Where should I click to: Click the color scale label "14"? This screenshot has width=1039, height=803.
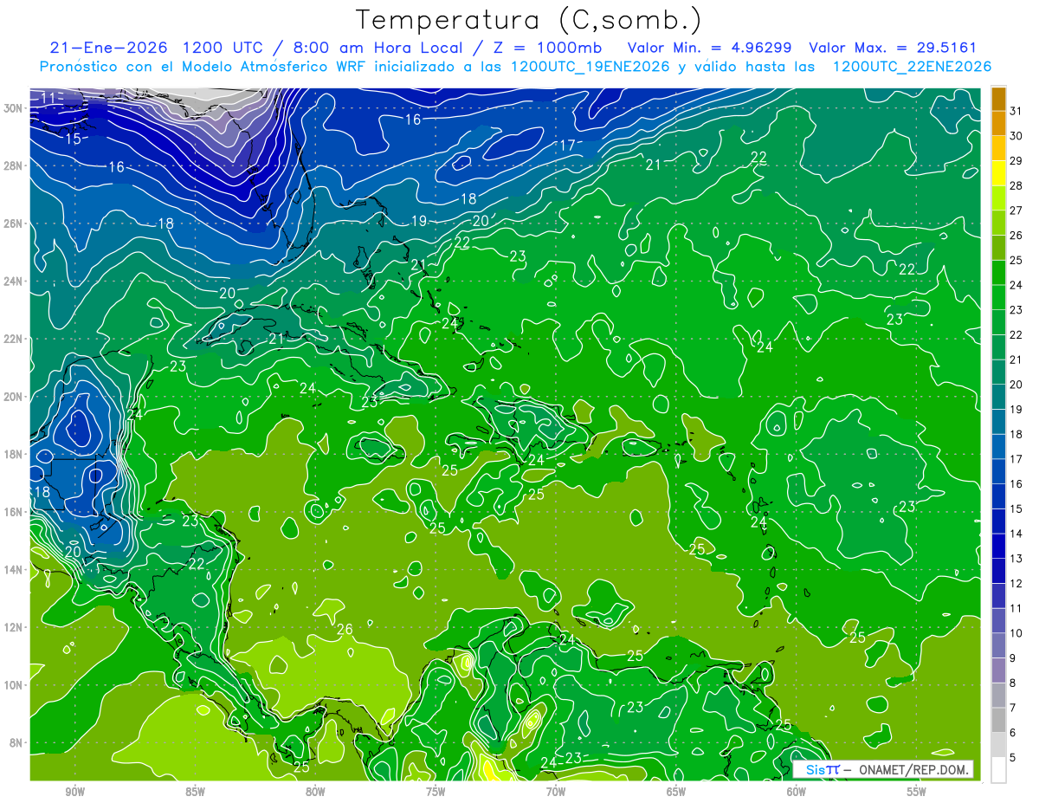[x=1016, y=534]
